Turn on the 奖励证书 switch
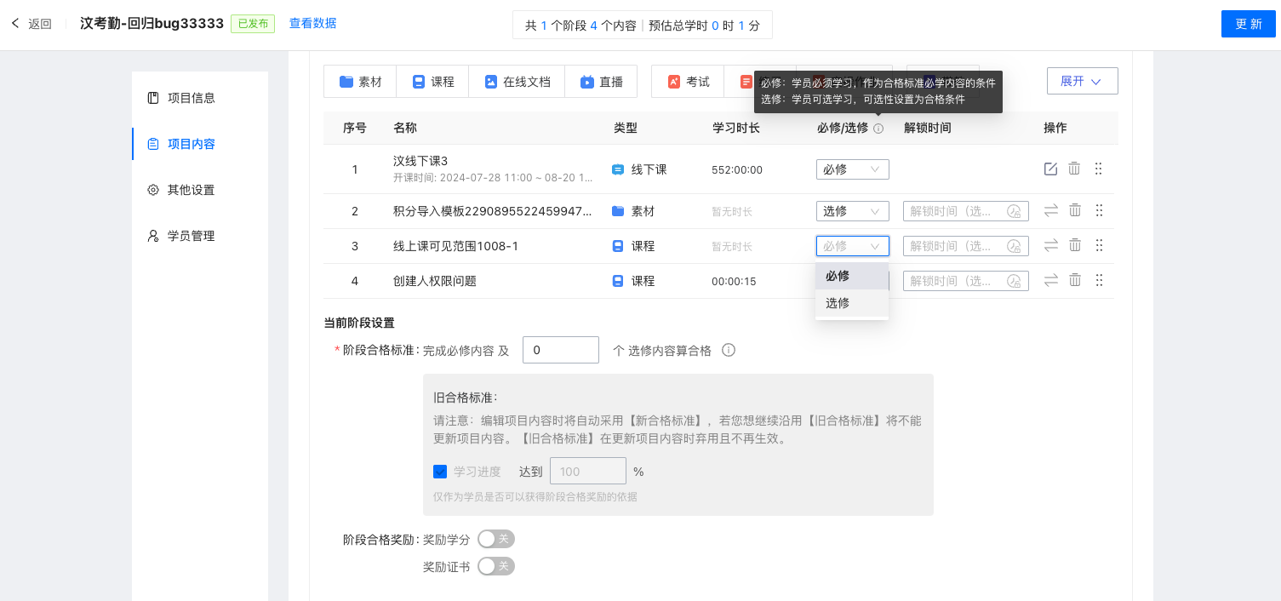1281x601 pixels. coord(495,566)
